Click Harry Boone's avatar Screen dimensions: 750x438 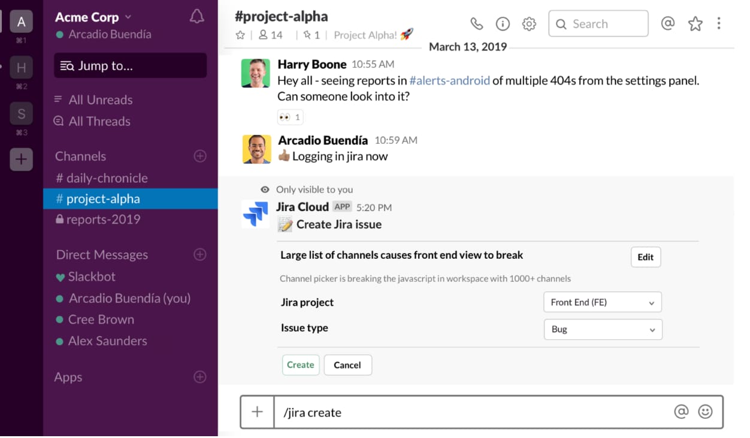pos(256,73)
